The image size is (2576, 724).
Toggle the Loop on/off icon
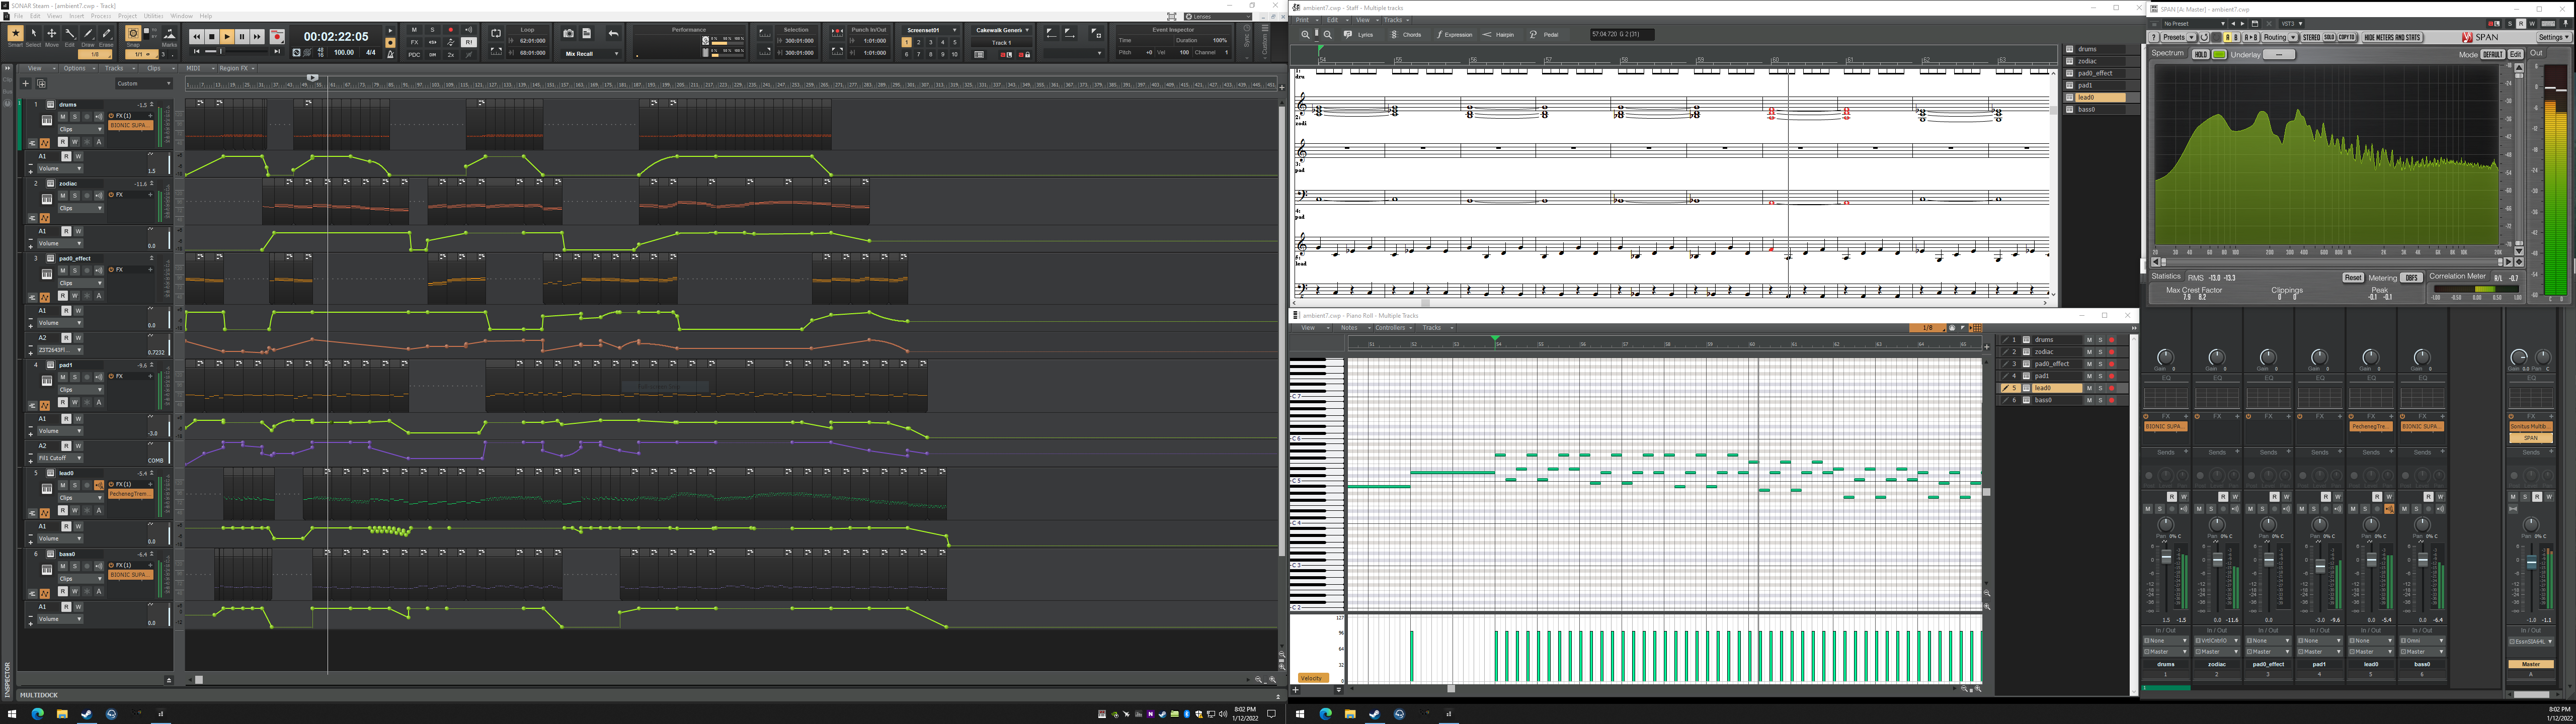tap(496, 33)
